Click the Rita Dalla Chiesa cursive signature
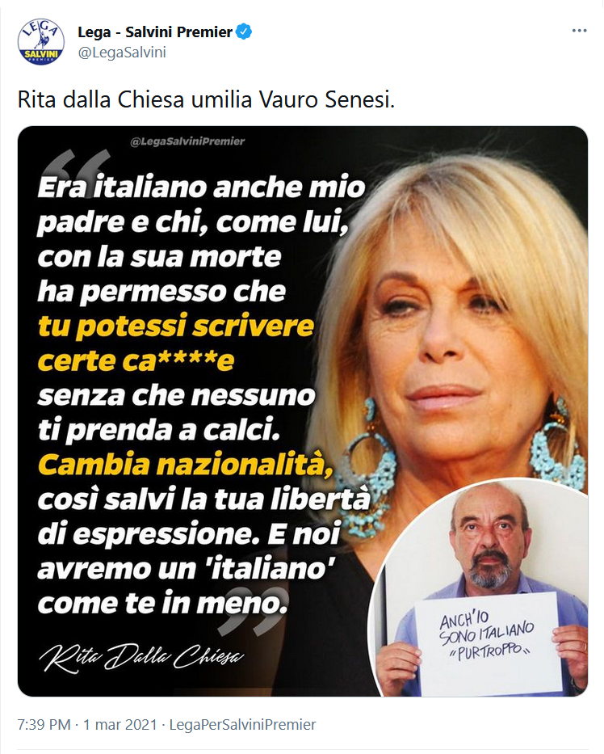 coord(142,657)
